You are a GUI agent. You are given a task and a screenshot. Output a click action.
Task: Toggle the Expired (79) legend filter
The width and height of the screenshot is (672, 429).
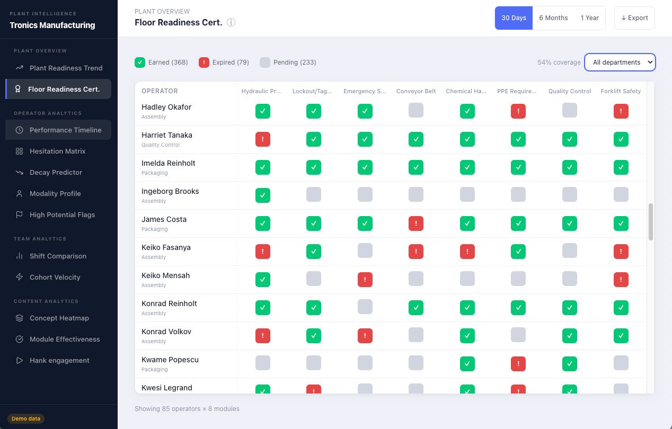point(224,62)
